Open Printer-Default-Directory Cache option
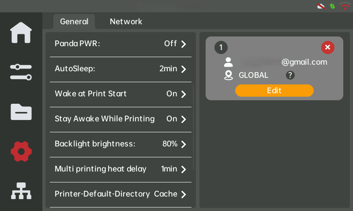Image resolution: width=353 pixels, height=211 pixels. pyautogui.click(x=120, y=194)
